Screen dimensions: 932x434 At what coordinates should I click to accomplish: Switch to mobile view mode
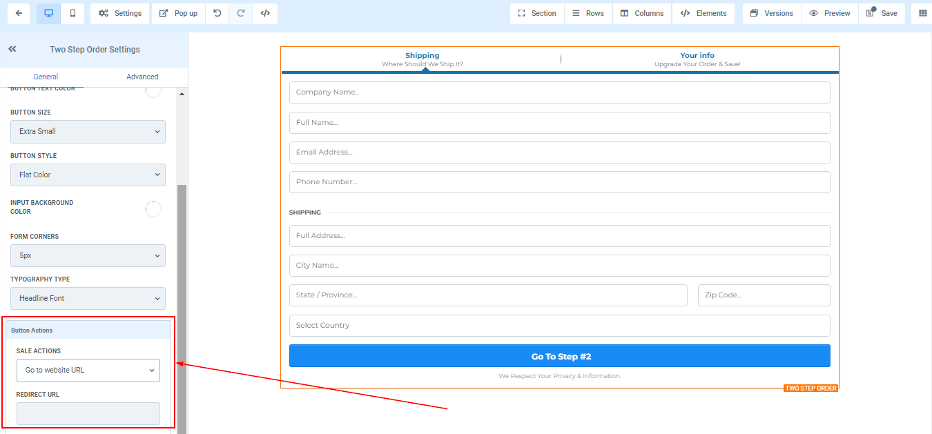click(x=72, y=13)
